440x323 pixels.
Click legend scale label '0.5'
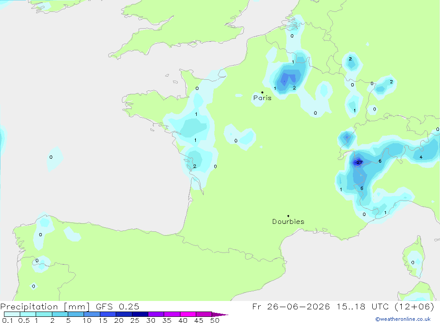coord(24,320)
